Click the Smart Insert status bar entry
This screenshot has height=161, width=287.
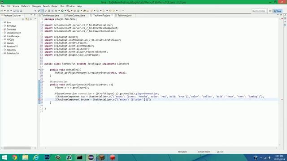click(x=204, y=152)
